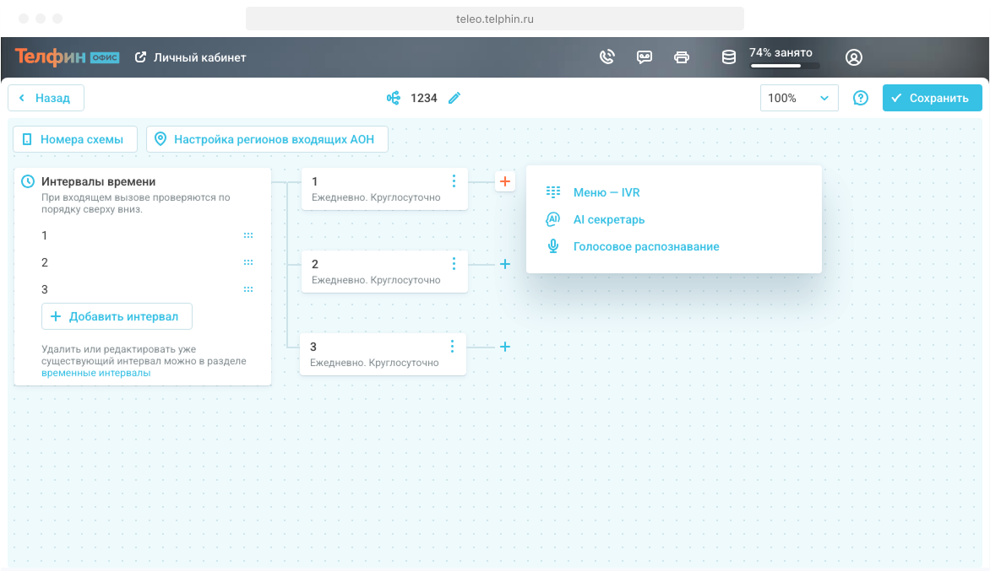990x571 pixels.
Task: Click the pencil icon to rename 1234
Action: pos(454,98)
